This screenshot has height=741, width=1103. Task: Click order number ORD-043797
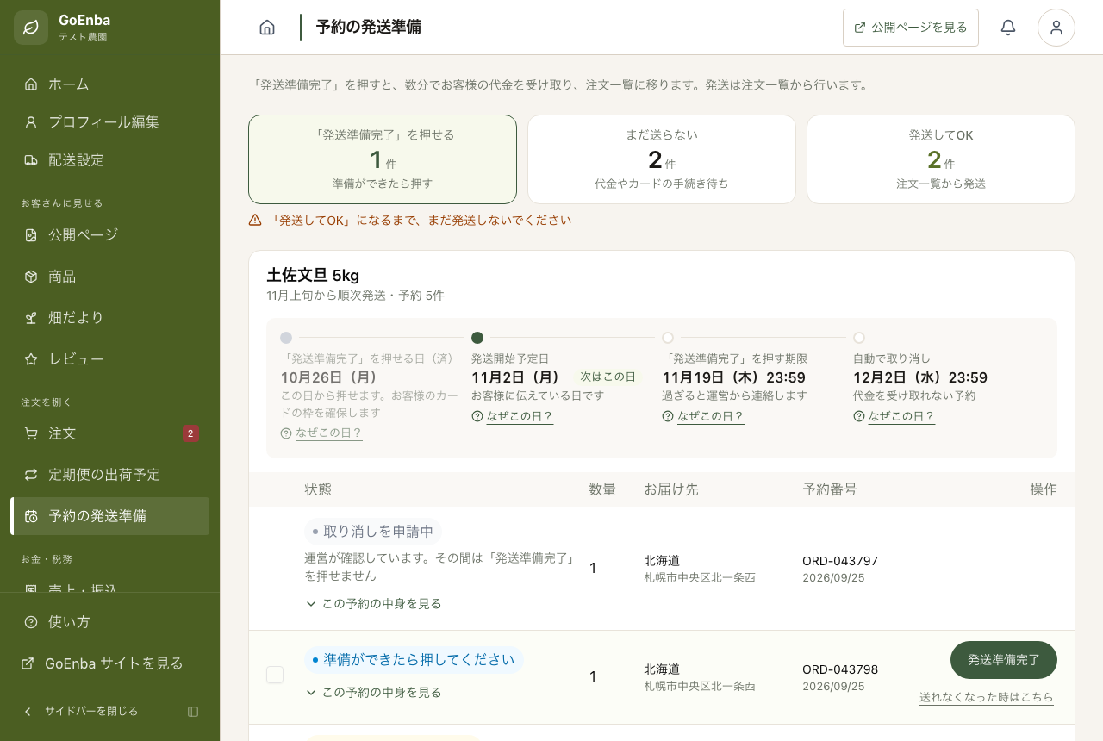[840, 561]
